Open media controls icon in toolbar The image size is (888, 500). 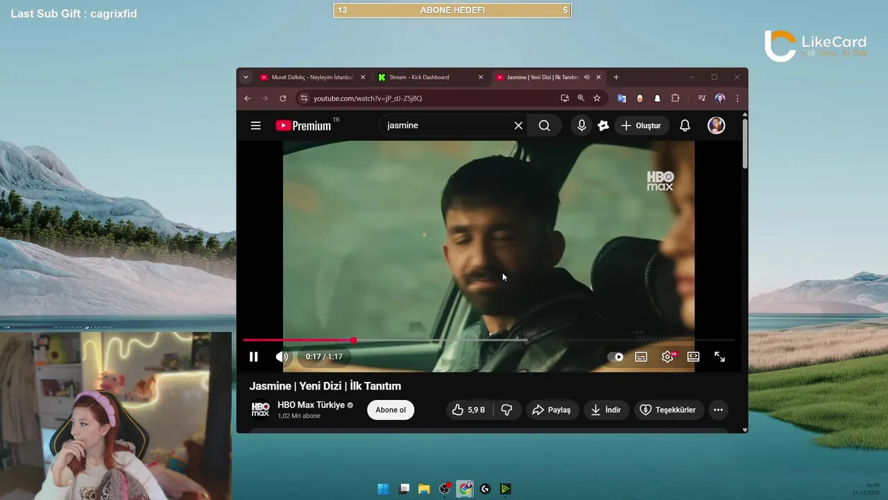[x=702, y=99]
